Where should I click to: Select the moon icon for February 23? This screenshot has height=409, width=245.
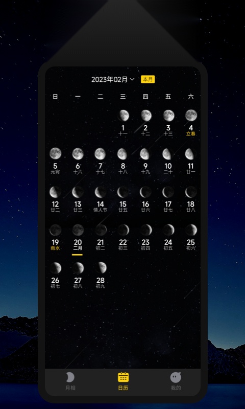[145, 230]
